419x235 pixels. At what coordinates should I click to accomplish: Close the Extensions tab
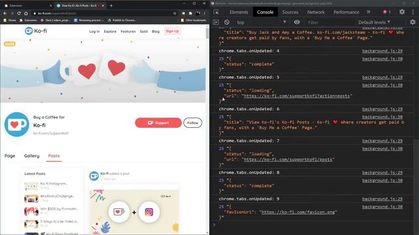coord(51,5)
